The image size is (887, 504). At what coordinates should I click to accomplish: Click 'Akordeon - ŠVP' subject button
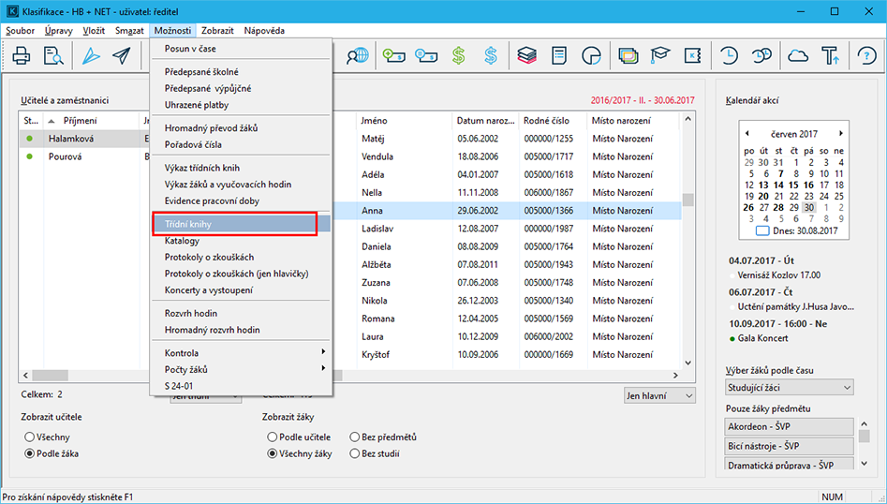pyautogui.click(x=790, y=427)
